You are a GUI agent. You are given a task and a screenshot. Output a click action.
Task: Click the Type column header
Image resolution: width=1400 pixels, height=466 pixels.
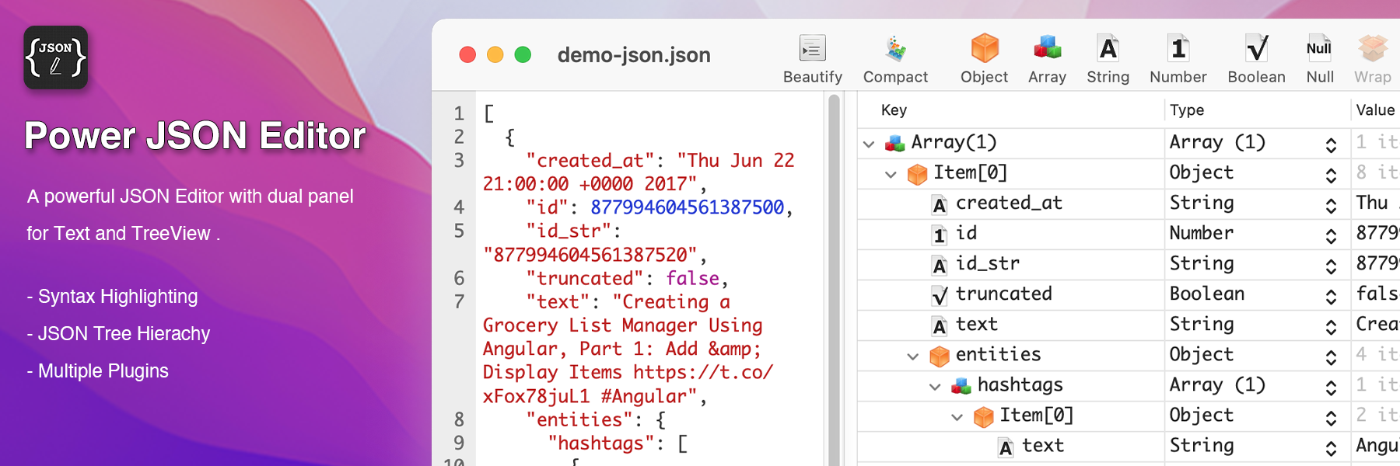1187,110
